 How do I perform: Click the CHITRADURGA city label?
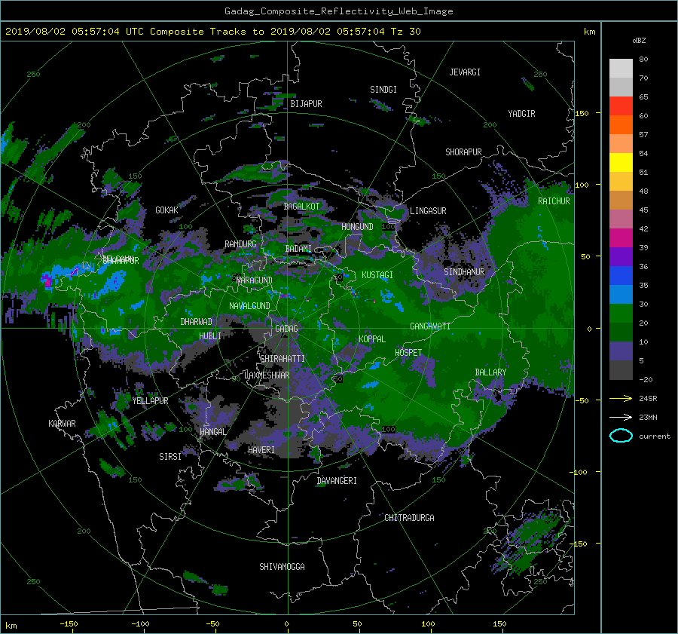point(409,518)
